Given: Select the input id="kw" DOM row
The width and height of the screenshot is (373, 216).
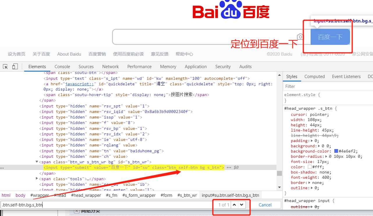Looking at the screenshot, I should [x=147, y=78].
